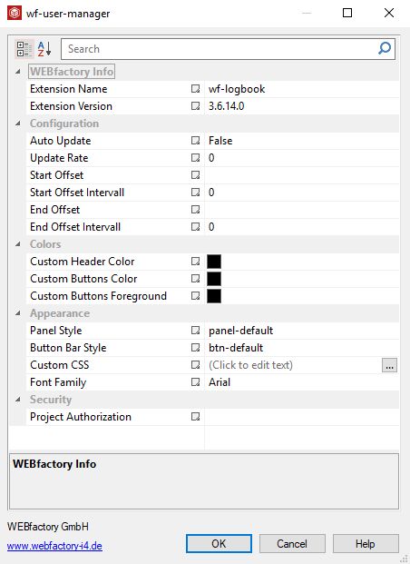410x564 pixels.
Task: Switch to categorized property view
Action: (x=24, y=49)
